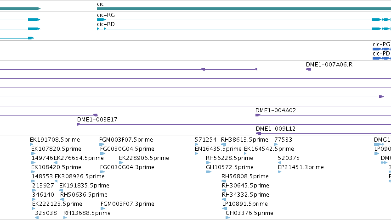Open RH30645.5prime EST label
This screenshot has width=391, height=220.
tap(246, 186)
